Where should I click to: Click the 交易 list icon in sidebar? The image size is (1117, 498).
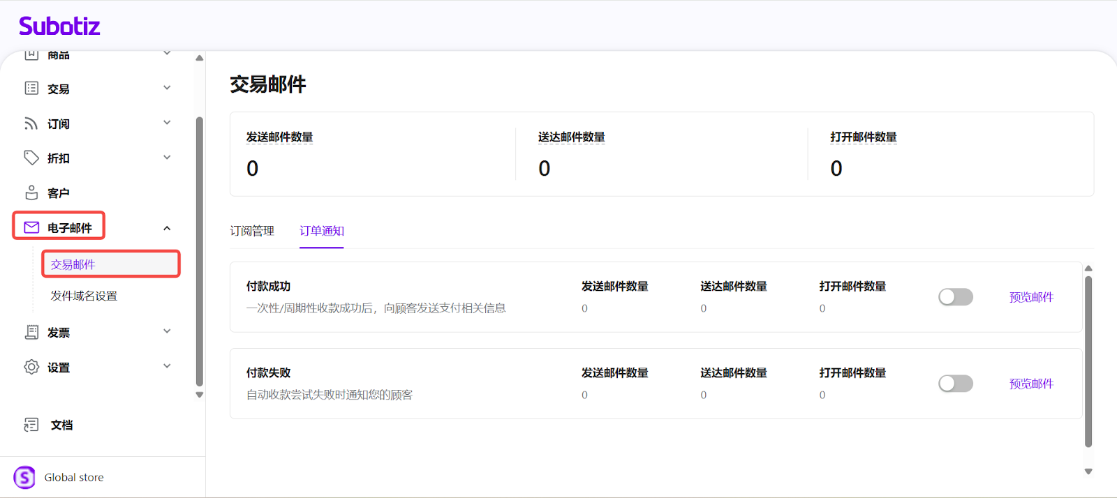[x=31, y=88]
